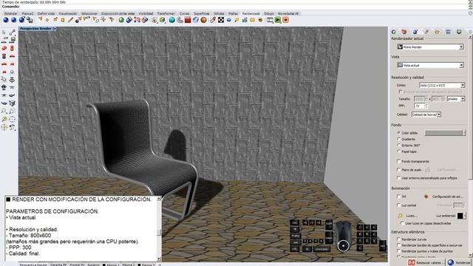Click the sun settings icon beside Configuración de sol
This screenshot has height=266, width=473.
tap(426, 197)
